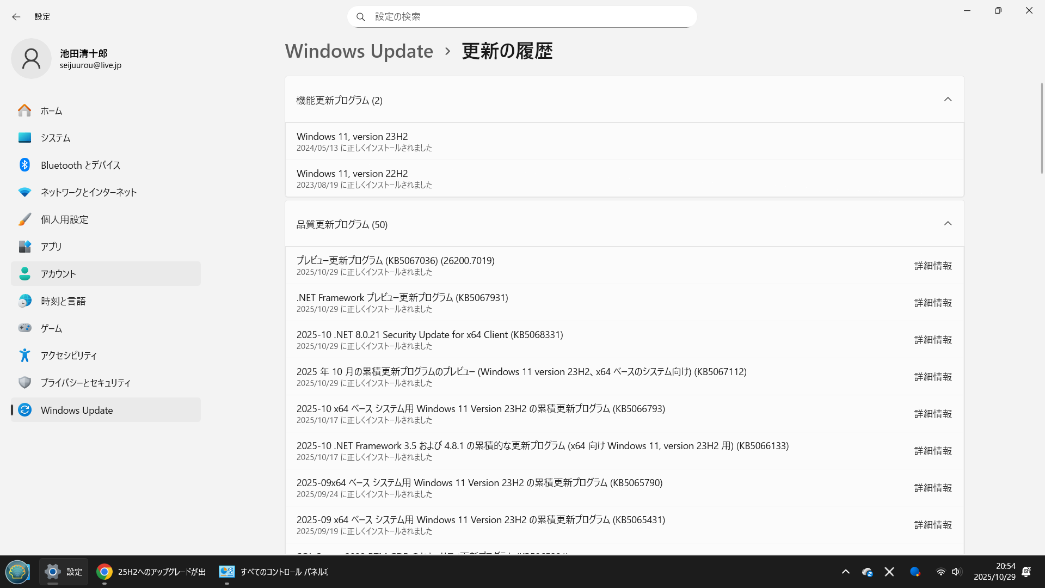1045x588 pixels.
Task: Open the user profile avatar
Action: click(x=31, y=59)
